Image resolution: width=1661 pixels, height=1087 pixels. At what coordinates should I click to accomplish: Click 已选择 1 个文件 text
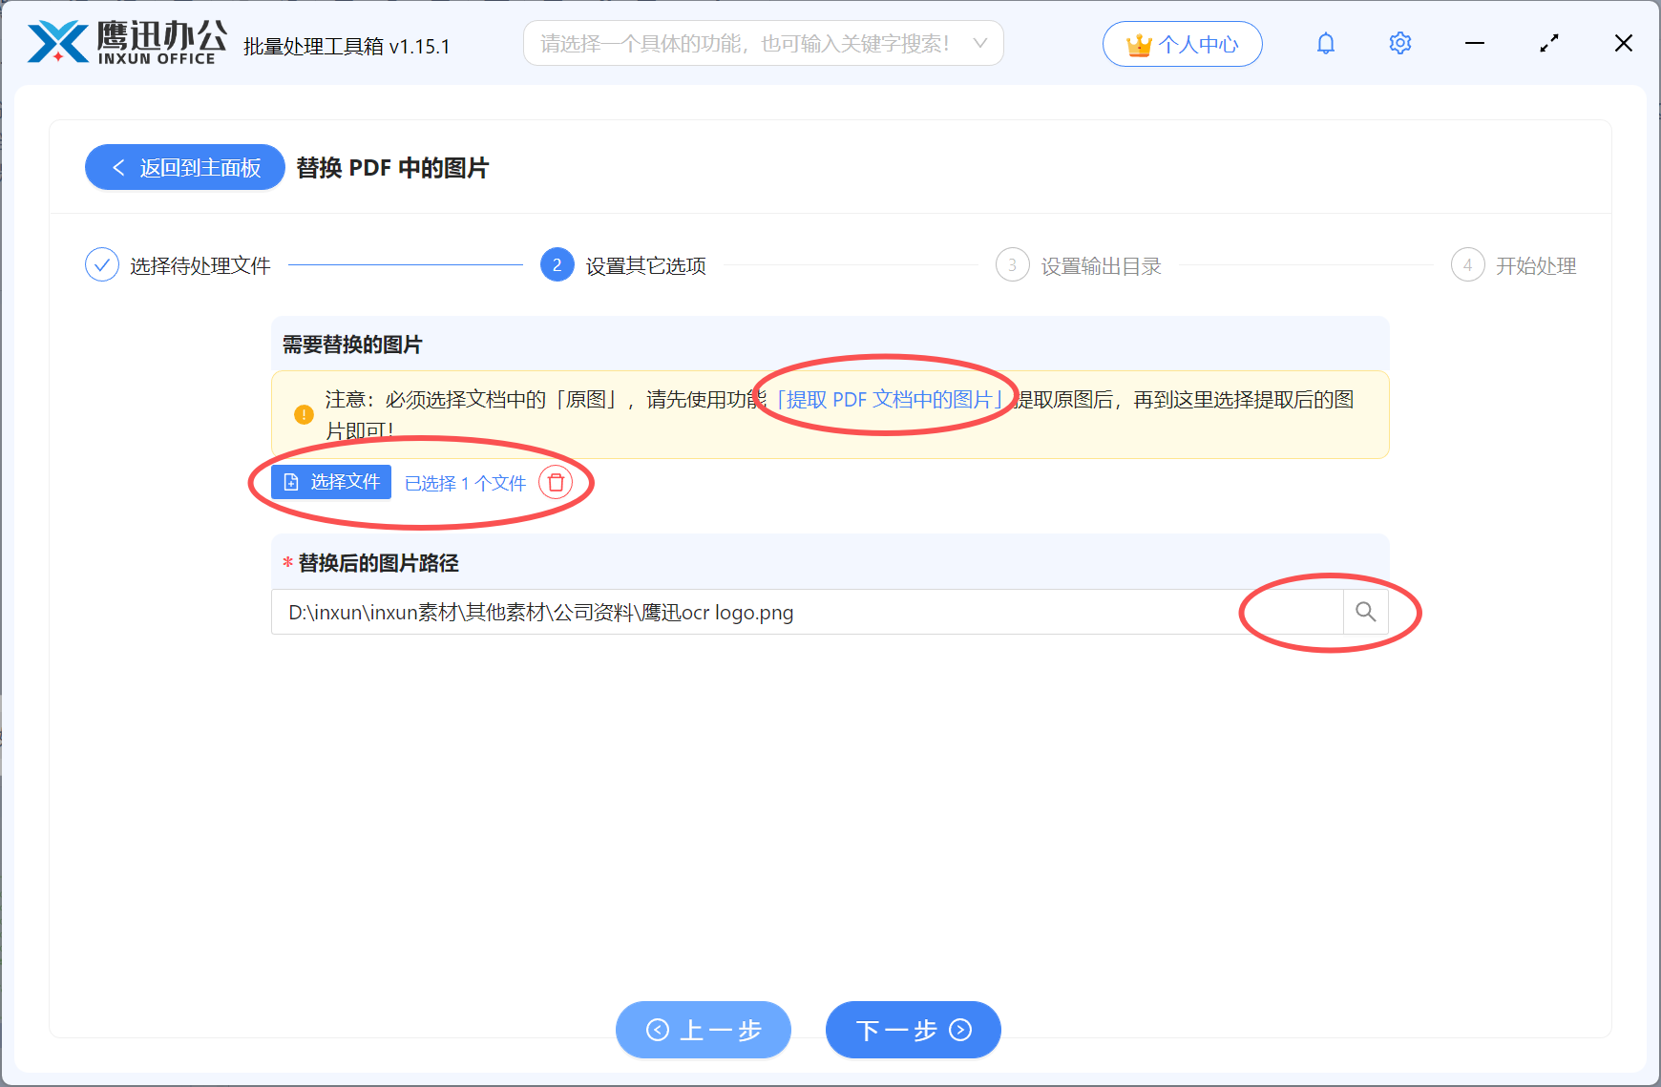[x=465, y=483]
